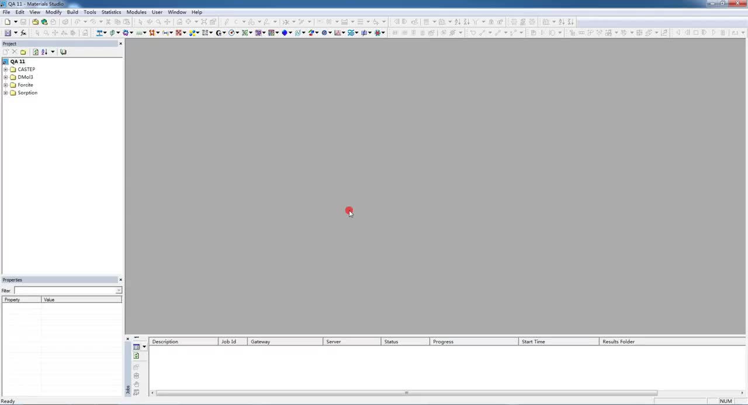748x405 pixels.
Task: Open the Project sort dropdown arrow
Action: point(52,52)
